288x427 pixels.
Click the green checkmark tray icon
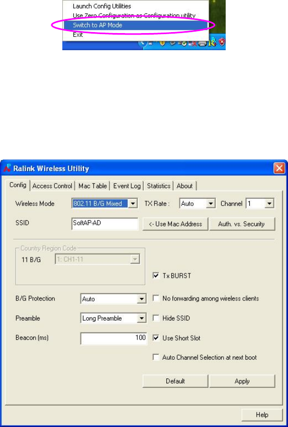point(183,43)
